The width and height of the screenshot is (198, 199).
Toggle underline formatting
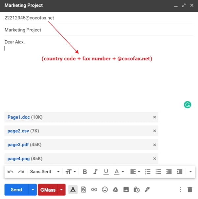106,171
